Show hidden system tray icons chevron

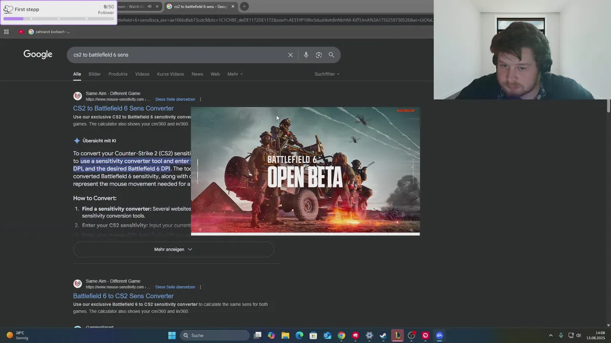click(x=550, y=335)
